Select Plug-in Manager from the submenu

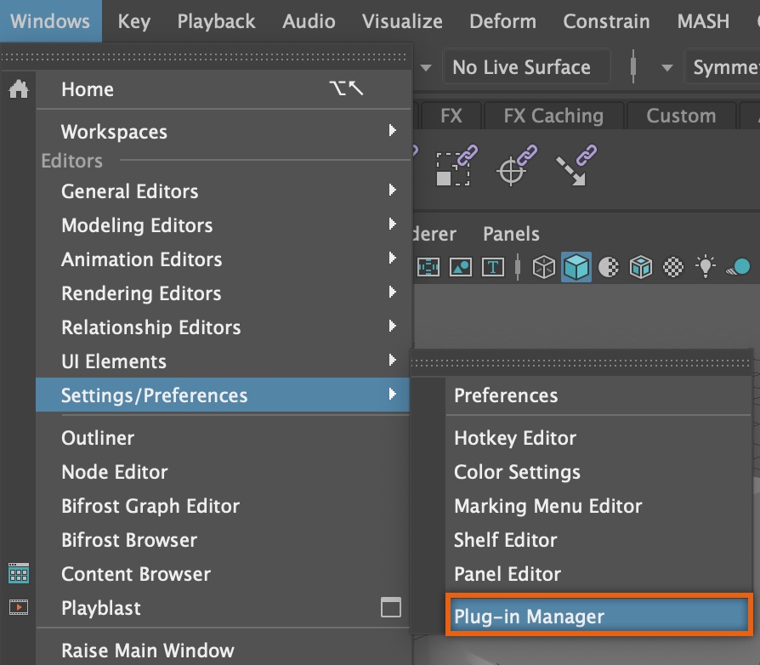pos(598,617)
